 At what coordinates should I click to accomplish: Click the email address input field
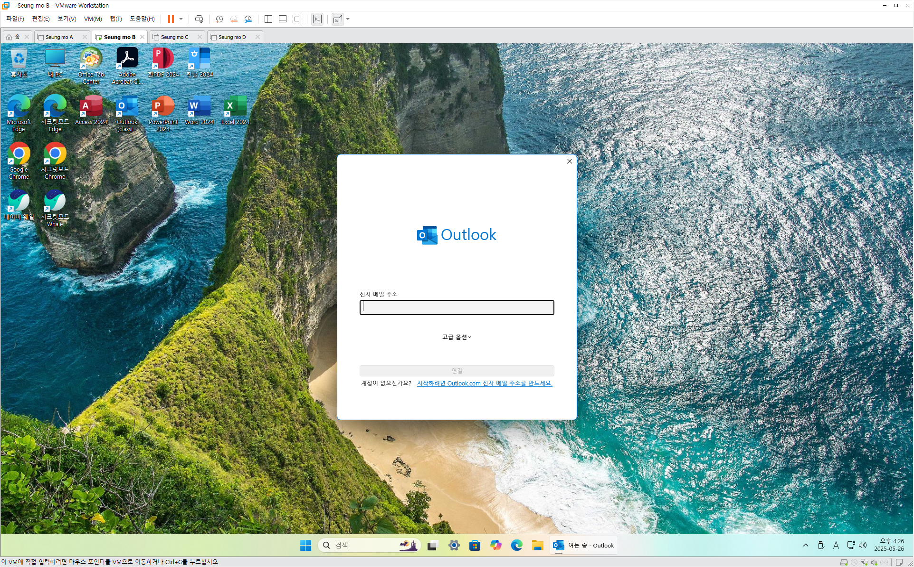pyautogui.click(x=457, y=308)
